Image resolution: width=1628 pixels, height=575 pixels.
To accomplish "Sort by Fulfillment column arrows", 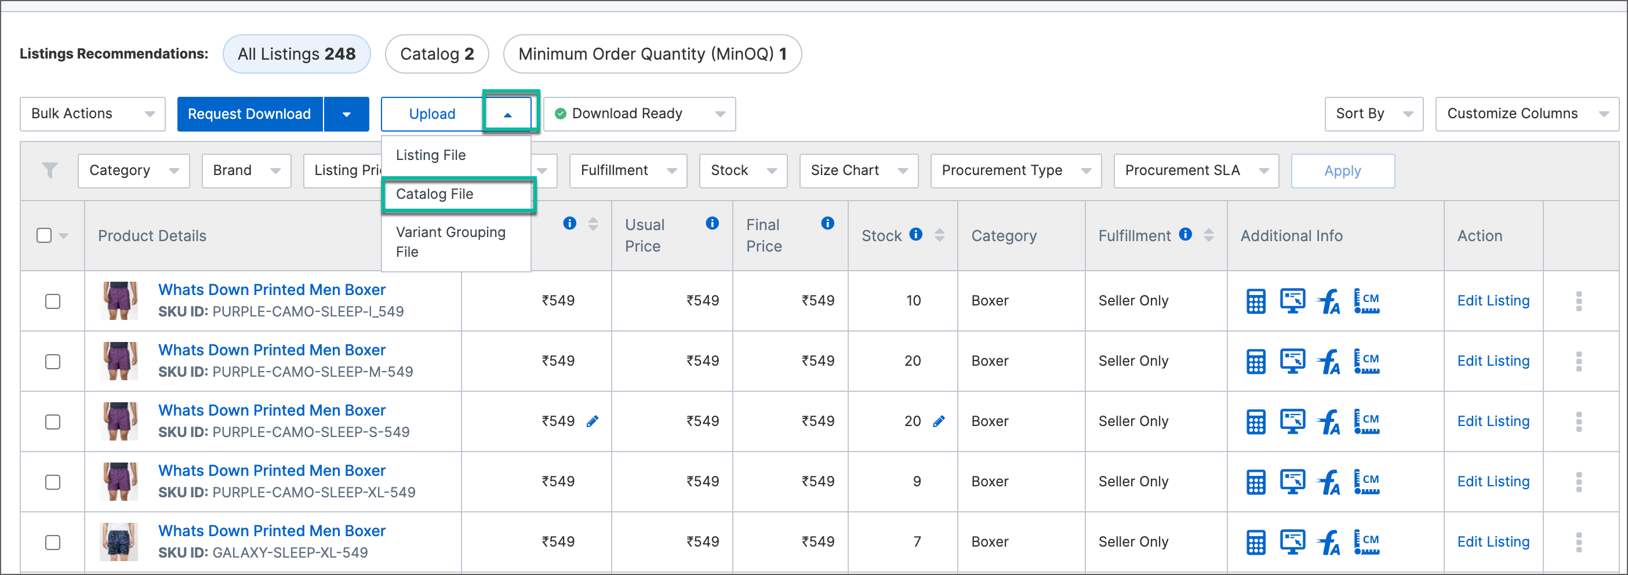I will 1208,235.
